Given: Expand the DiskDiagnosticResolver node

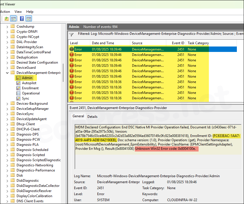Looking at the screenshot, I should click(x=7, y=191).
